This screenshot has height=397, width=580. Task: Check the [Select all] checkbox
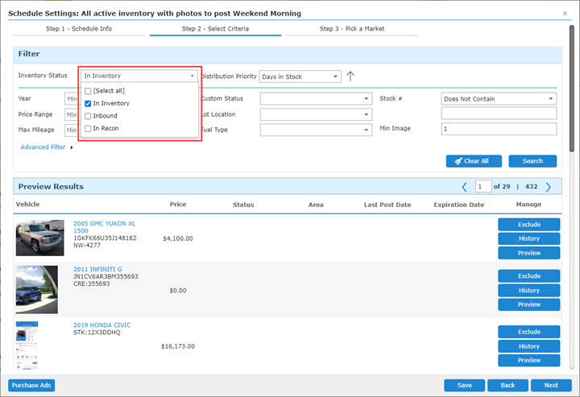[88, 91]
